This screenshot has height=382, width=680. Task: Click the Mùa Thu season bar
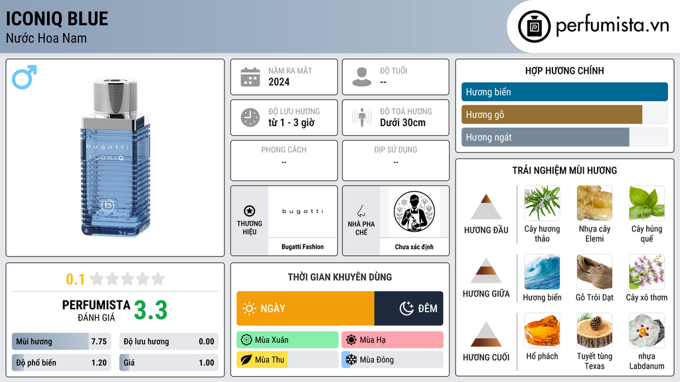coord(288,359)
